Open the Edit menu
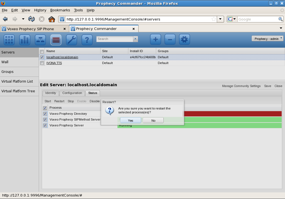Viewport: 285px width, 199px height. [14, 10]
